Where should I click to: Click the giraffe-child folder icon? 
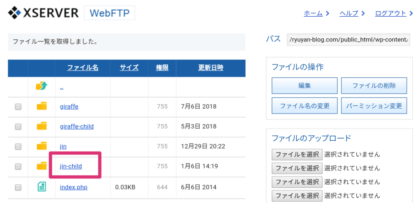[42, 127]
